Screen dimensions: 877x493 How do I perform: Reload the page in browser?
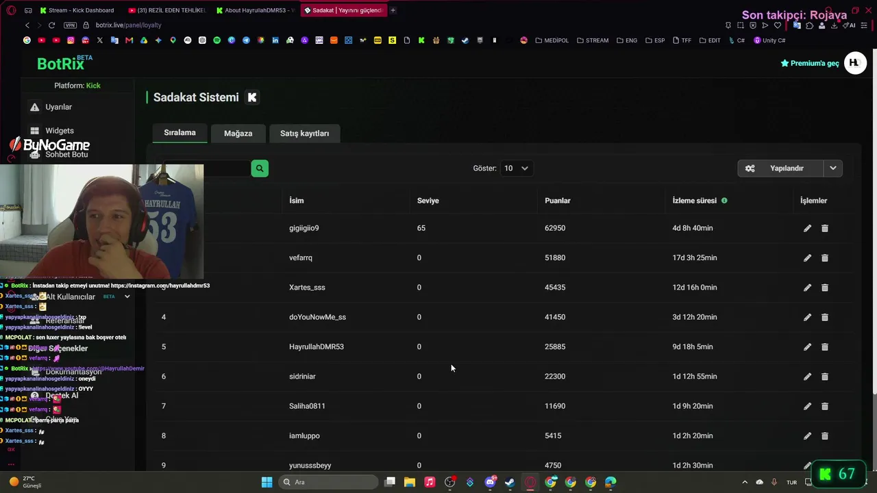[51, 25]
